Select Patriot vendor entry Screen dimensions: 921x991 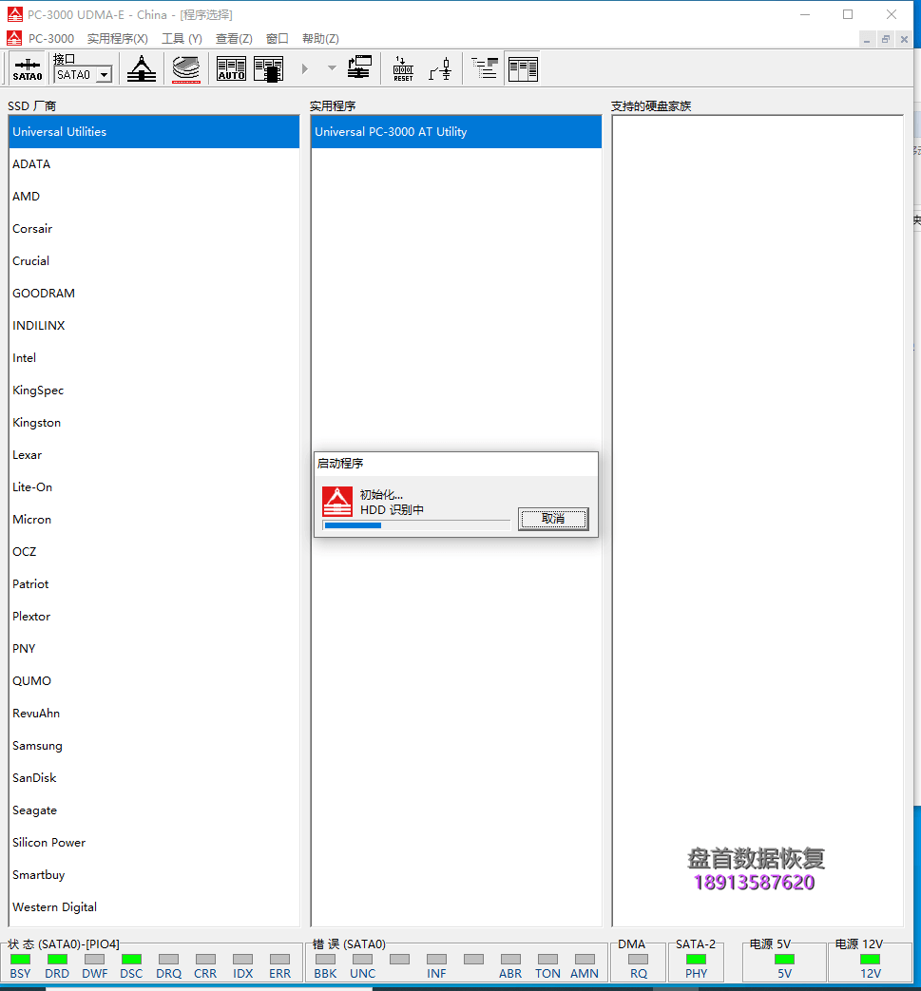[154, 583]
